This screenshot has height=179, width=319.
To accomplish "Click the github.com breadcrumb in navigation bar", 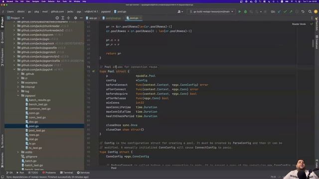I will 57,12.
